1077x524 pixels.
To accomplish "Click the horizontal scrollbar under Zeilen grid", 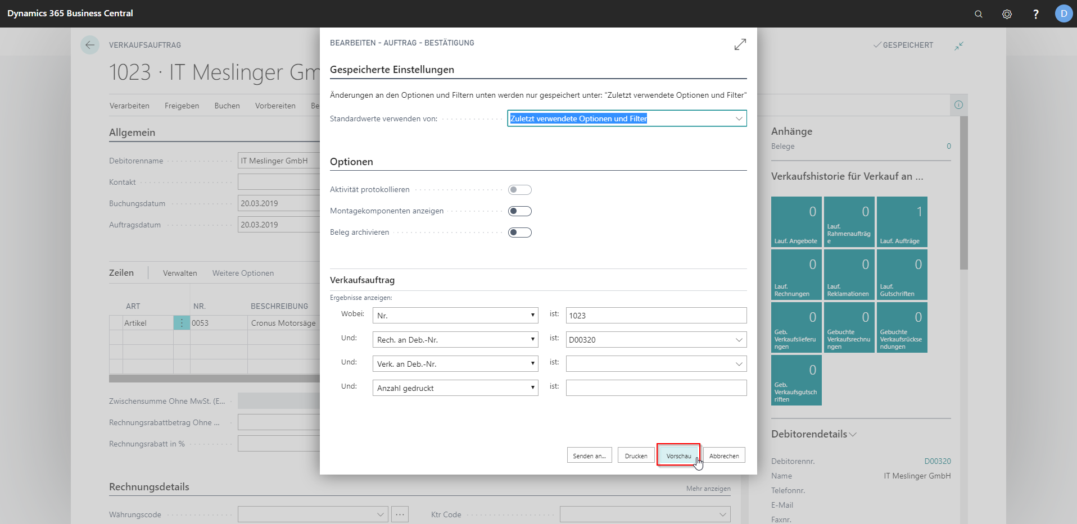I will coord(214,379).
